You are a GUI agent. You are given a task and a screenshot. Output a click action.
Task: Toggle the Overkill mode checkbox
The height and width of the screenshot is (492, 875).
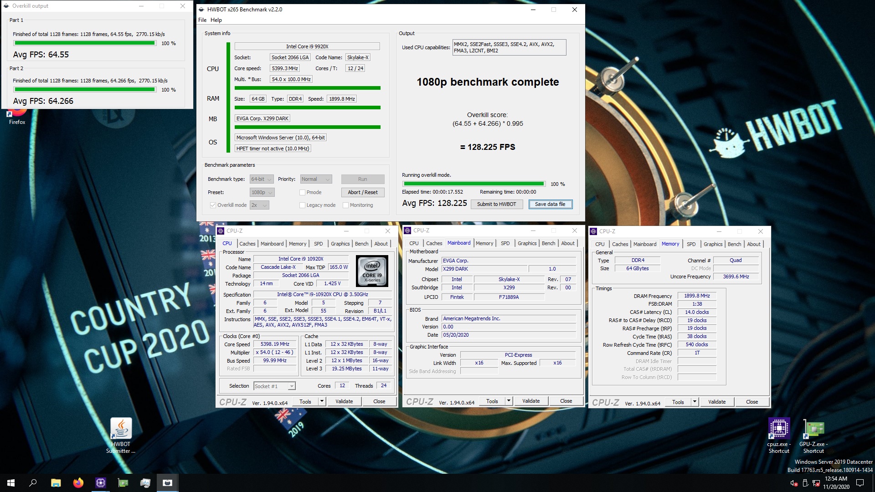pyautogui.click(x=213, y=205)
